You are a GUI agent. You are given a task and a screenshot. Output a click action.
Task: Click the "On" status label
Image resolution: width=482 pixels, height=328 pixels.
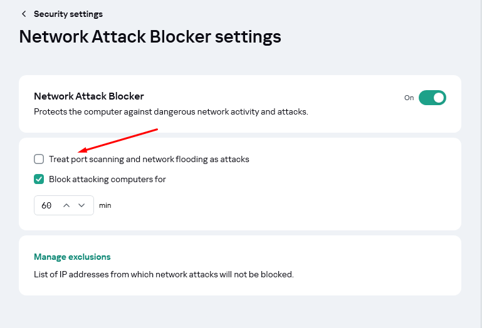pos(409,98)
